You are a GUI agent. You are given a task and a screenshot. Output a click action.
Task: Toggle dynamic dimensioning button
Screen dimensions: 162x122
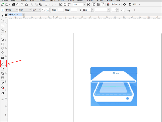pyautogui.click(x=48, y=10)
